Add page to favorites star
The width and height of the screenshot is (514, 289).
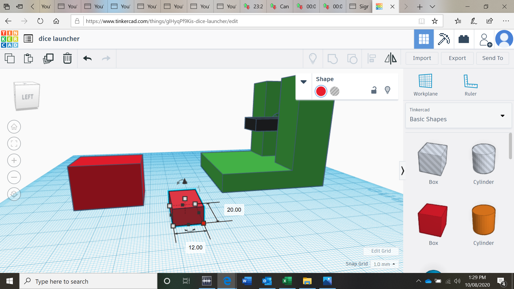pyautogui.click(x=434, y=21)
